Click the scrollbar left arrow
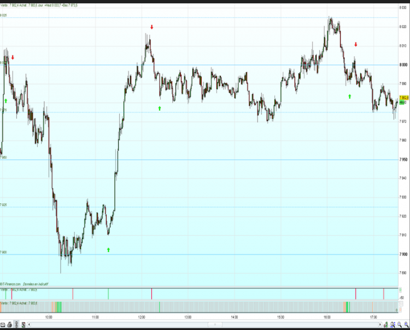This screenshot has height=330, width=410. [29, 325]
